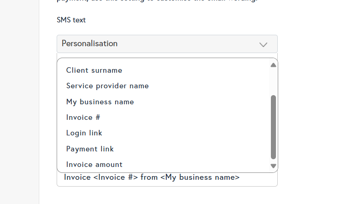The height and width of the screenshot is (204, 344).
Task: Click the SMS text field label
Action: click(71, 20)
